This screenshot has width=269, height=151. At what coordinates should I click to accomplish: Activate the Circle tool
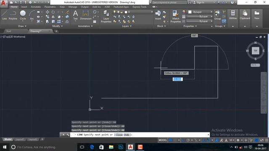(23, 15)
